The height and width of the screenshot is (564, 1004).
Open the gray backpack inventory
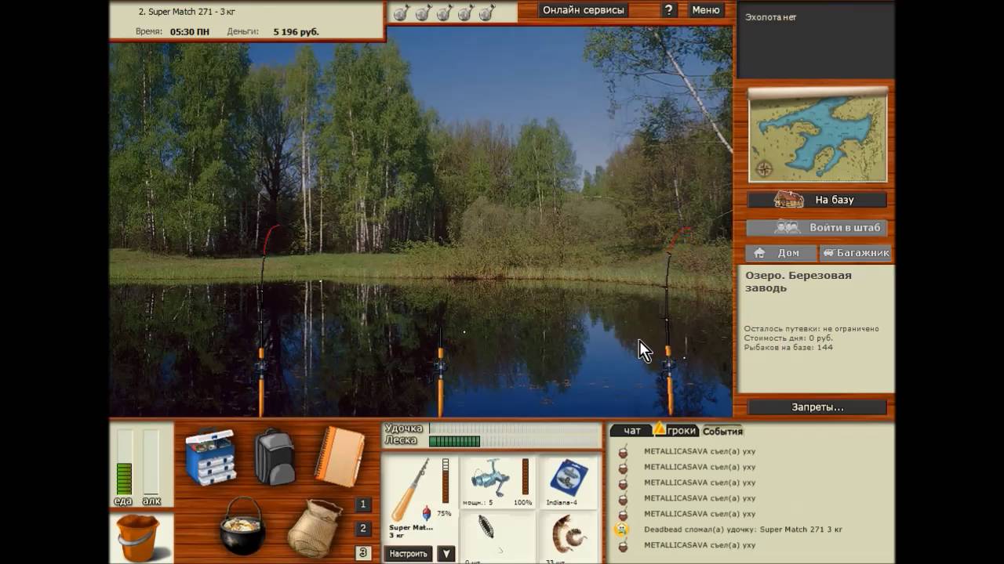point(275,457)
